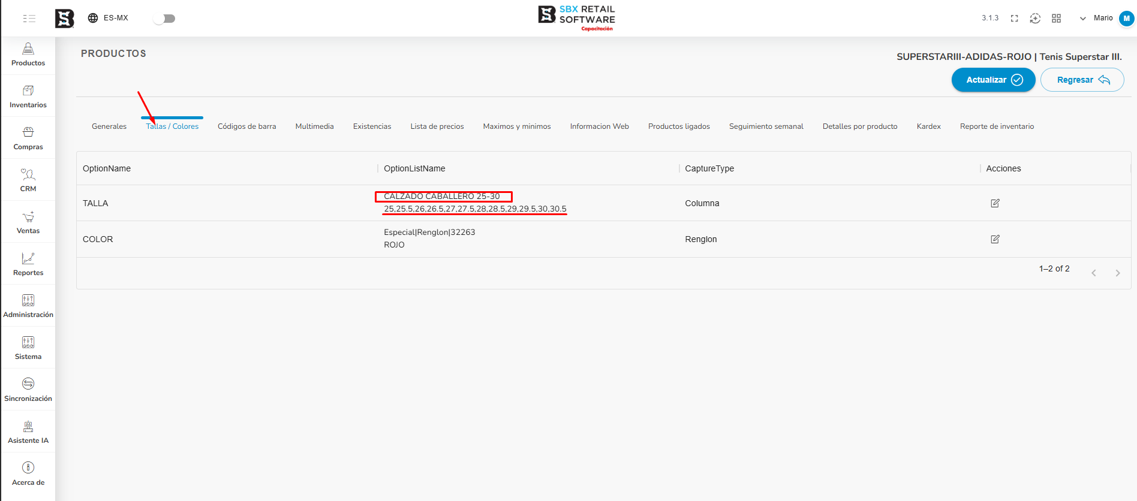Open the Administración sidebar module

(x=28, y=306)
